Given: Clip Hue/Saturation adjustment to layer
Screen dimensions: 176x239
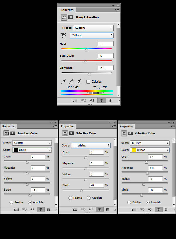Looking at the screenshot, I should point(75,100).
